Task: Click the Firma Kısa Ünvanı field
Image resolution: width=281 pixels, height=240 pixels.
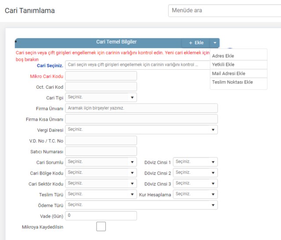Action: (x=141, y=119)
